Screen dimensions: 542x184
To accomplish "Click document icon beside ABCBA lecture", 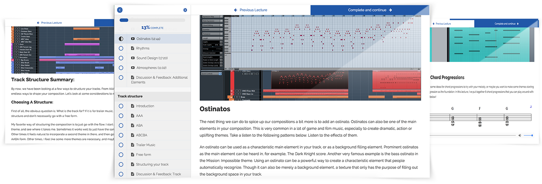I will point(133,135).
